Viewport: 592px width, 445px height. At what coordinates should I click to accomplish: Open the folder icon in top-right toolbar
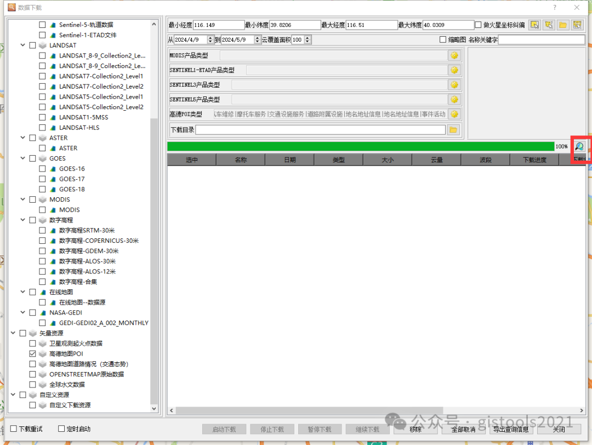[563, 25]
